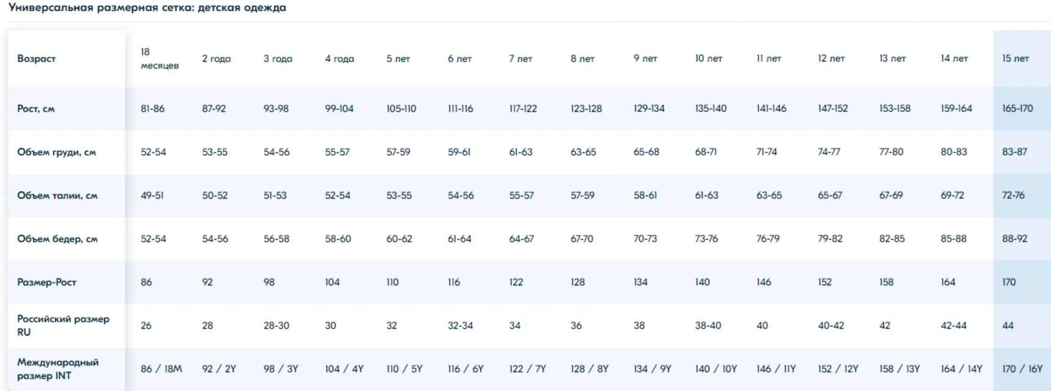Click the '8 лет' age column header
The width and height of the screenshot is (1051, 391).
pyautogui.click(x=582, y=59)
